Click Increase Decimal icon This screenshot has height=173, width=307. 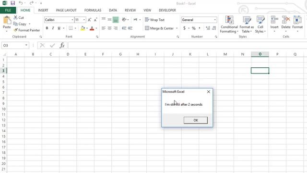pos(208,28)
